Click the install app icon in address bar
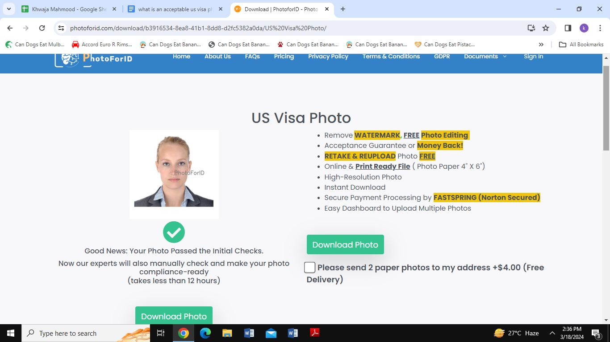Viewport: 610px width, 342px height. point(531,28)
